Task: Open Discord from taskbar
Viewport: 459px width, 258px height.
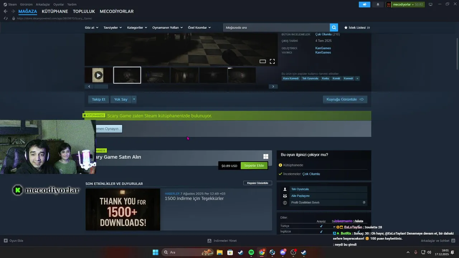Action: [x=283, y=252]
